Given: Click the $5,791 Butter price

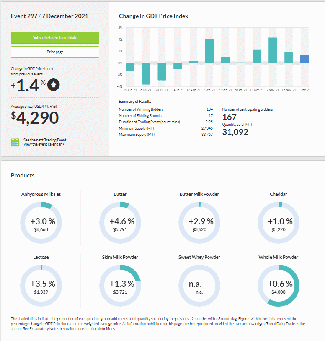Looking at the screenshot, I should pos(120,229).
